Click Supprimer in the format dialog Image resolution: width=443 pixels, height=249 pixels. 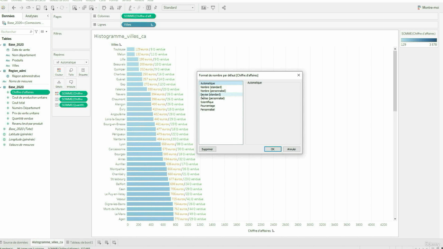[x=208, y=149]
